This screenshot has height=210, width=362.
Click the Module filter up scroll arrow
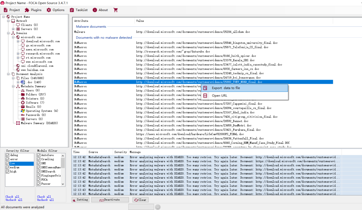point(63,156)
